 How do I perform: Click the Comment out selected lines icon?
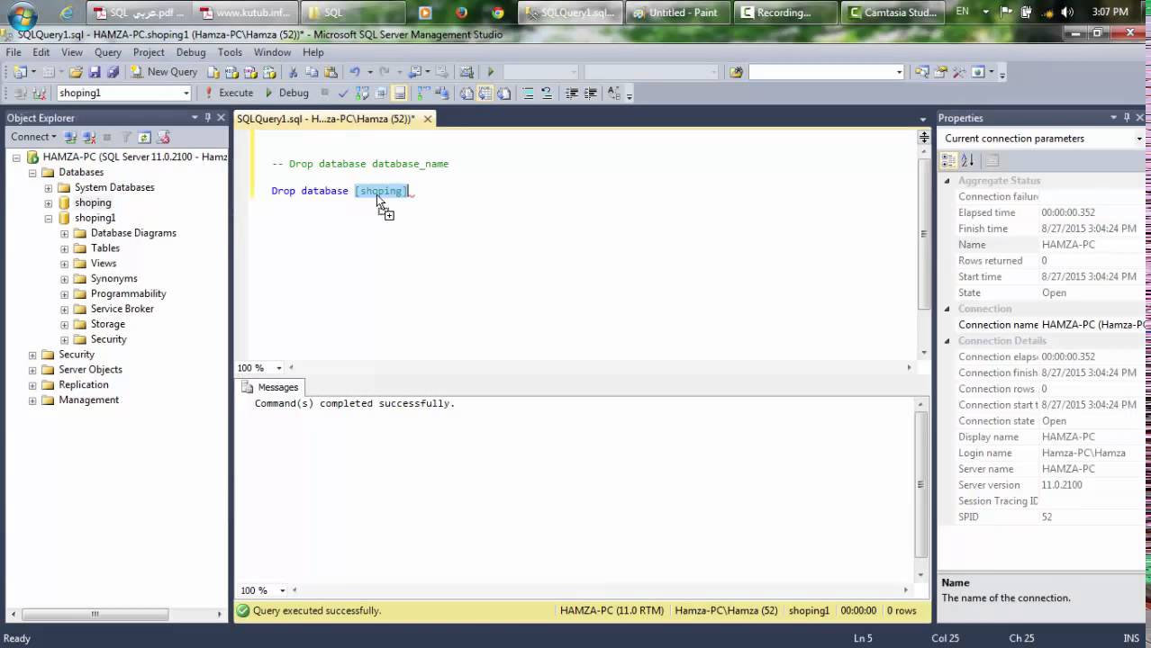coord(529,93)
